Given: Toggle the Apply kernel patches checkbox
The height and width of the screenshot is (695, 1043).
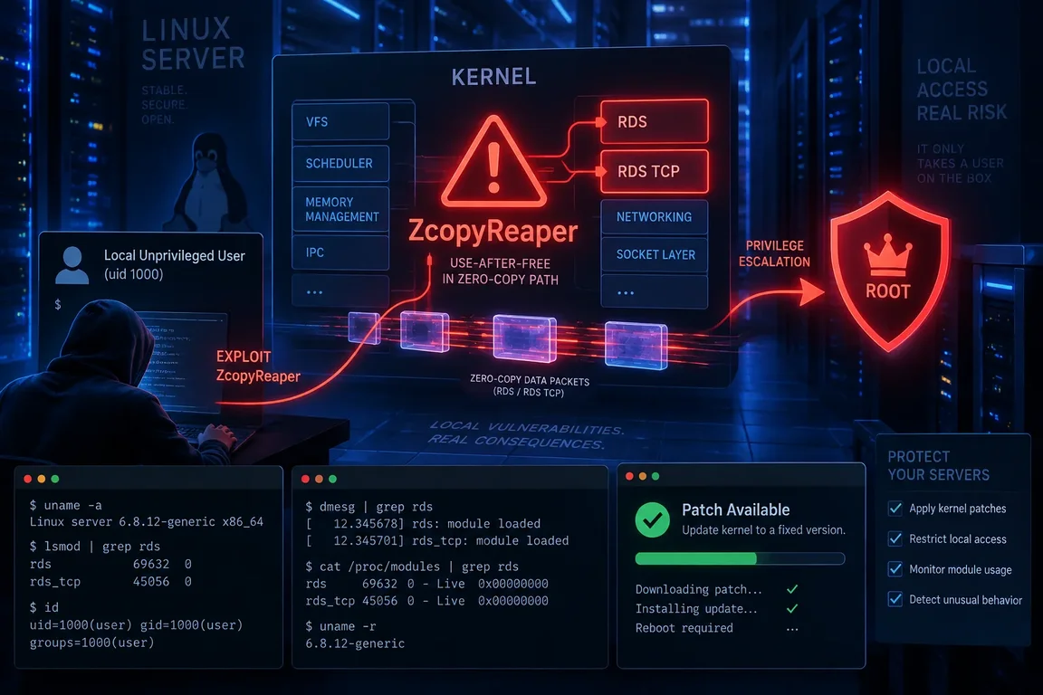Looking at the screenshot, I should 895,509.
